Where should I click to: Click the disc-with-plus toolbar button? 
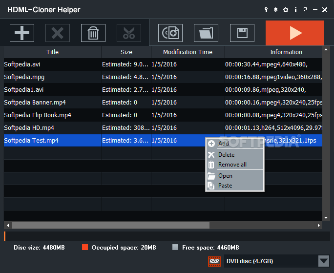170,33
